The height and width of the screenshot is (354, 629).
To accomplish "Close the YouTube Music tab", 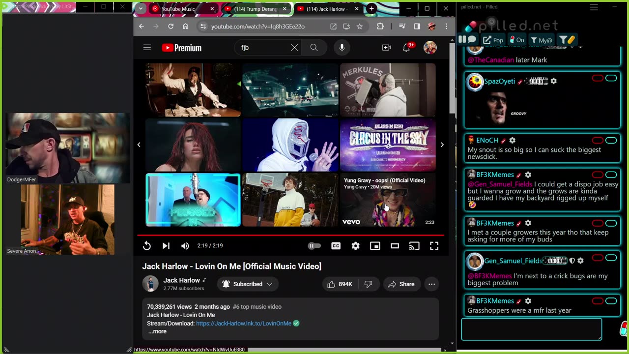I will 212,9.
